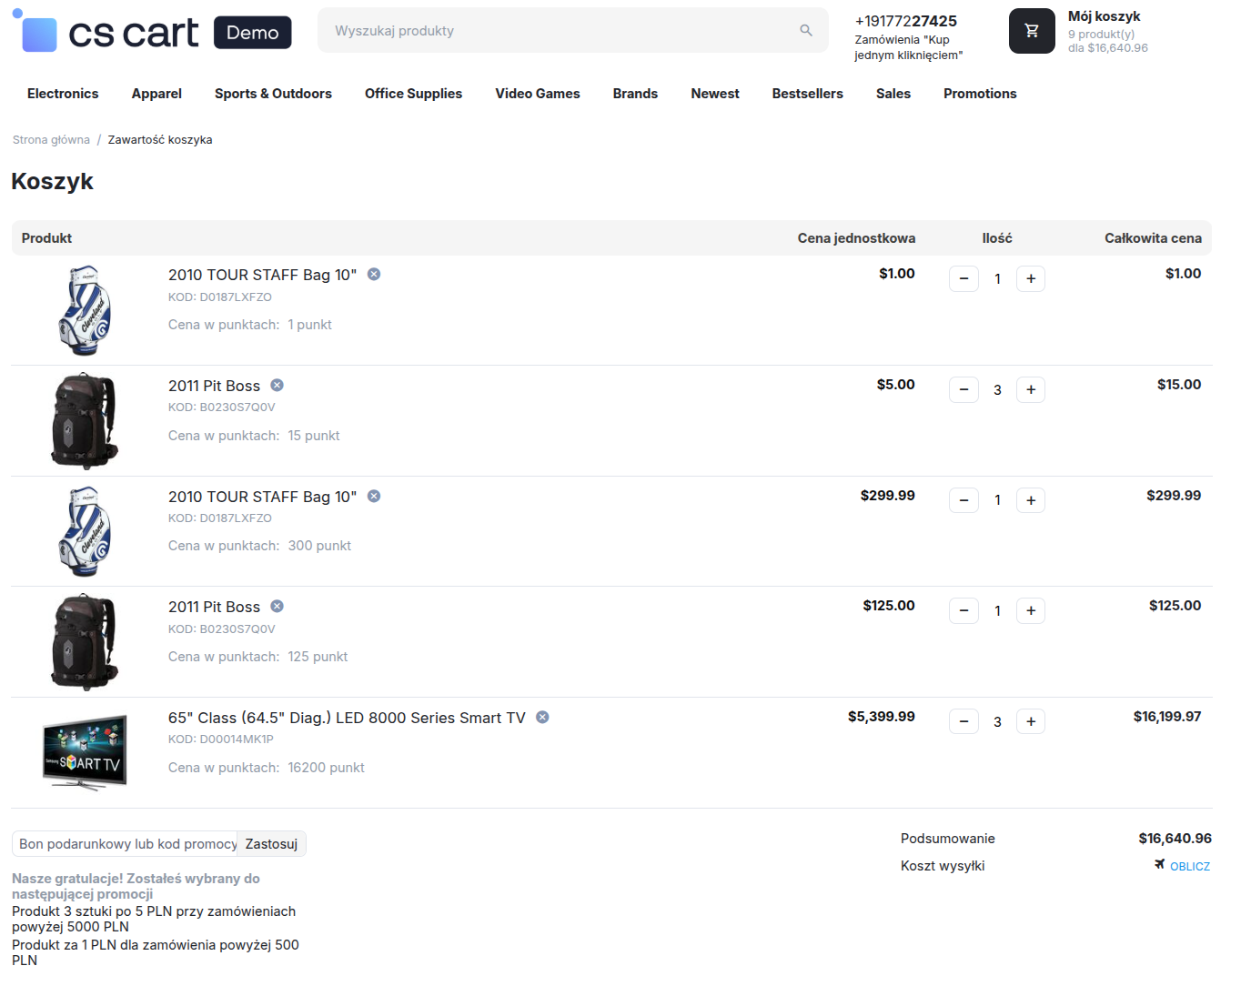Click the "300 punkt" points price
1251x986 pixels.
pos(319,546)
